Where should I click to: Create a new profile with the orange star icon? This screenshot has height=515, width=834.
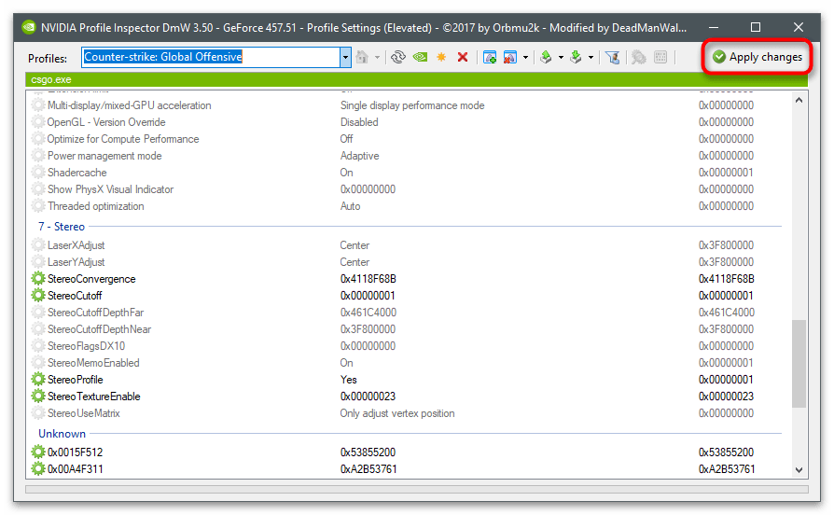pos(441,57)
